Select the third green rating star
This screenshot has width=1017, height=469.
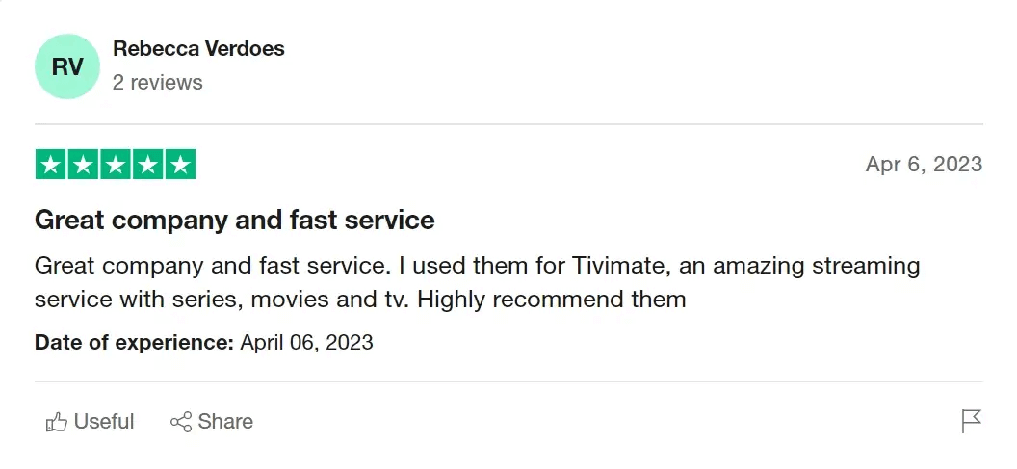point(116,165)
